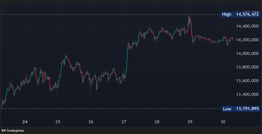Click the TradingView logo icon
The image size is (262, 134).
pos(4,131)
